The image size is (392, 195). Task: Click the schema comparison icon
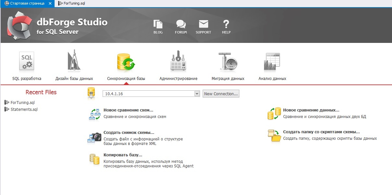(x=95, y=114)
